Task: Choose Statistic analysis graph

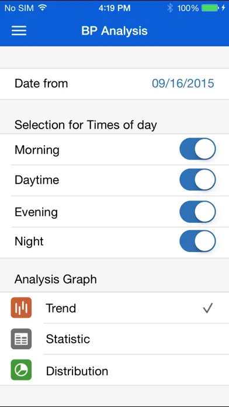Action: (x=114, y=339)
